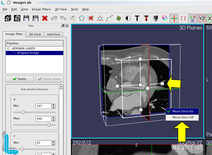
Task: Open the Image Filters menu
Action: point(41,9)
